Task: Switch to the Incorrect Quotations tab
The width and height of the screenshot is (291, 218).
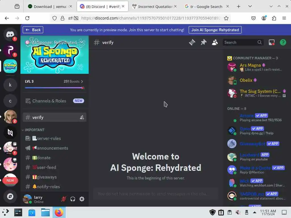Action: pos(154,7)
